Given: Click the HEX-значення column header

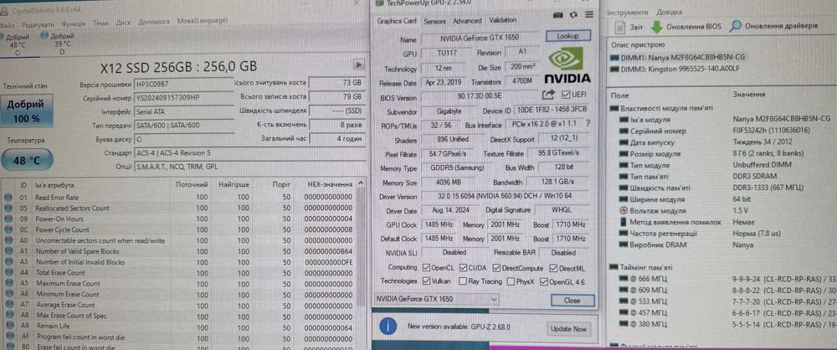Looking at the screenshot, I should (x=330, y=184).
